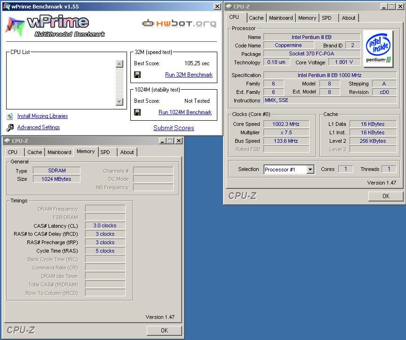Switch to Memory tab in the CPU window
The width and height of the screenshot is (406, 340).
coord(307,18)
